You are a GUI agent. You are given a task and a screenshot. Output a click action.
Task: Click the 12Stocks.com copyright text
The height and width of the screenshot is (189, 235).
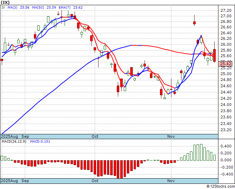pos(220,187)
